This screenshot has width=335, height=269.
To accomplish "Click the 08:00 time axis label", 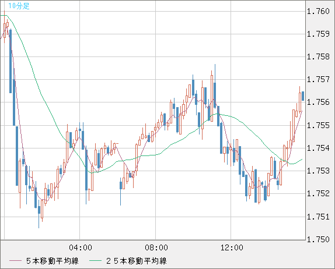I will pyautogui.click(x=156, y=247).
